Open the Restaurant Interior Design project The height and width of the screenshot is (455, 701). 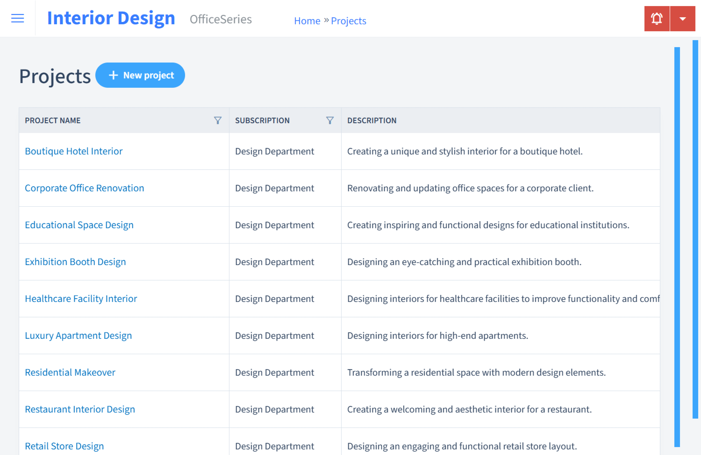[x=80, y=409]
